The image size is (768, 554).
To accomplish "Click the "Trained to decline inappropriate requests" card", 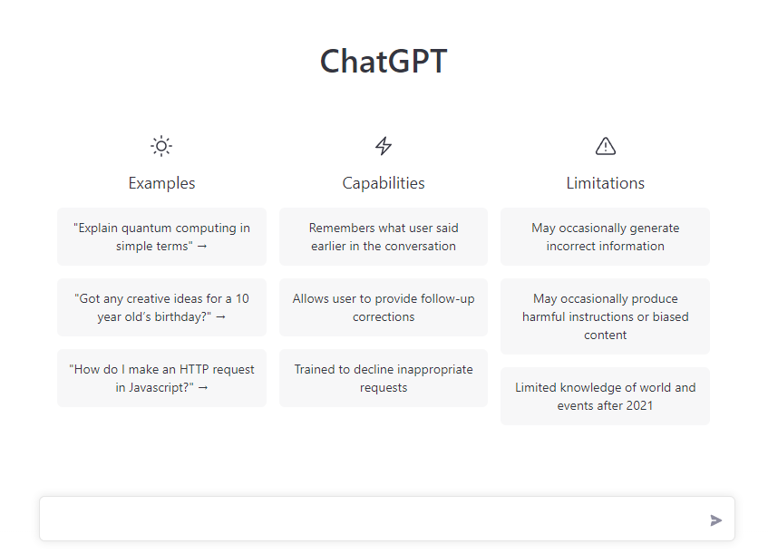I will (384, 378).
